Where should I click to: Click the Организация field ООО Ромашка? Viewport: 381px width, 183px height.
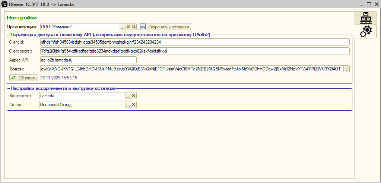pos(80,26)
